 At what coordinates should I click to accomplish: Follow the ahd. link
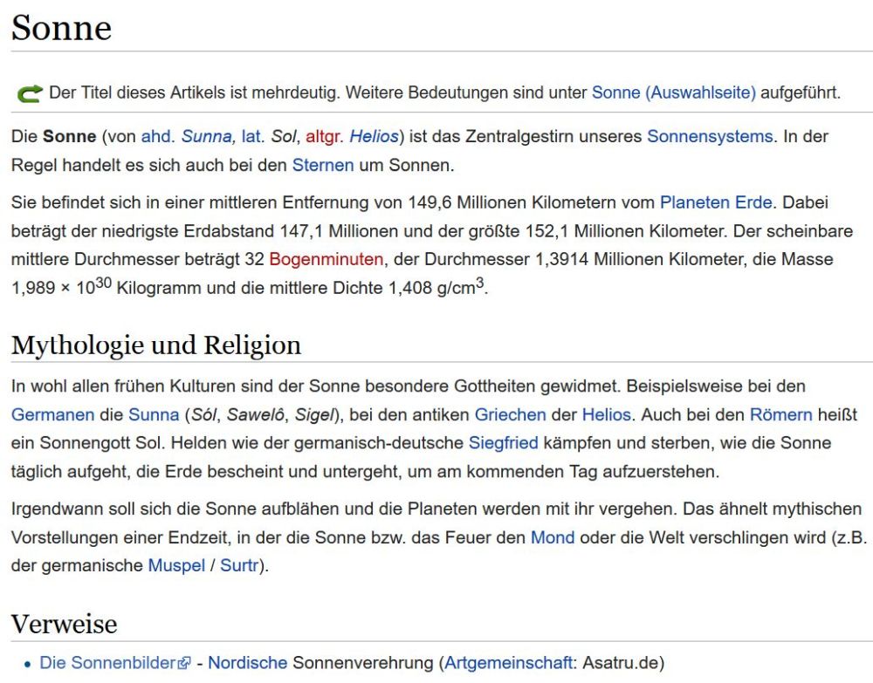pyautogui.click(x=158, y=136)
